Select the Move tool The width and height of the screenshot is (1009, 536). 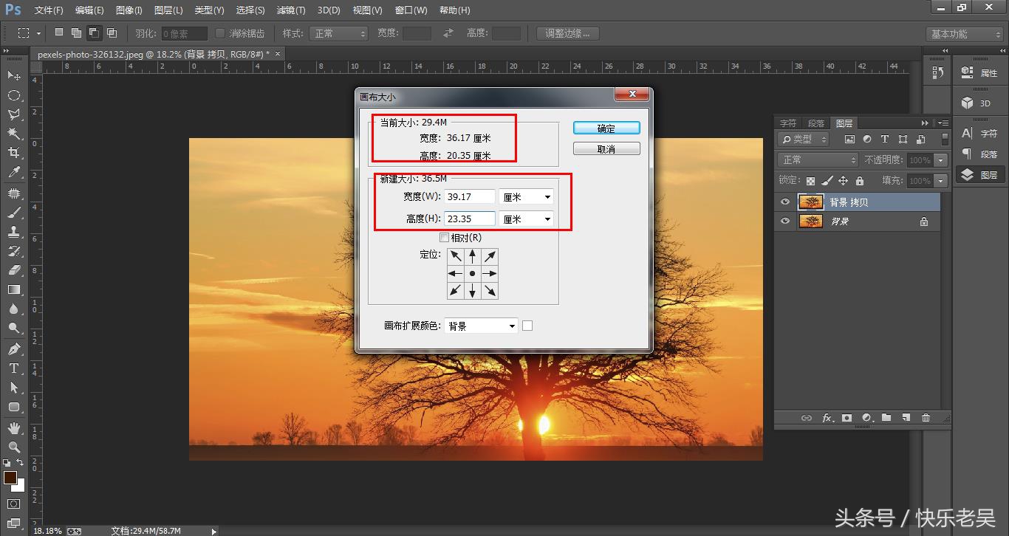click(15, 75)
